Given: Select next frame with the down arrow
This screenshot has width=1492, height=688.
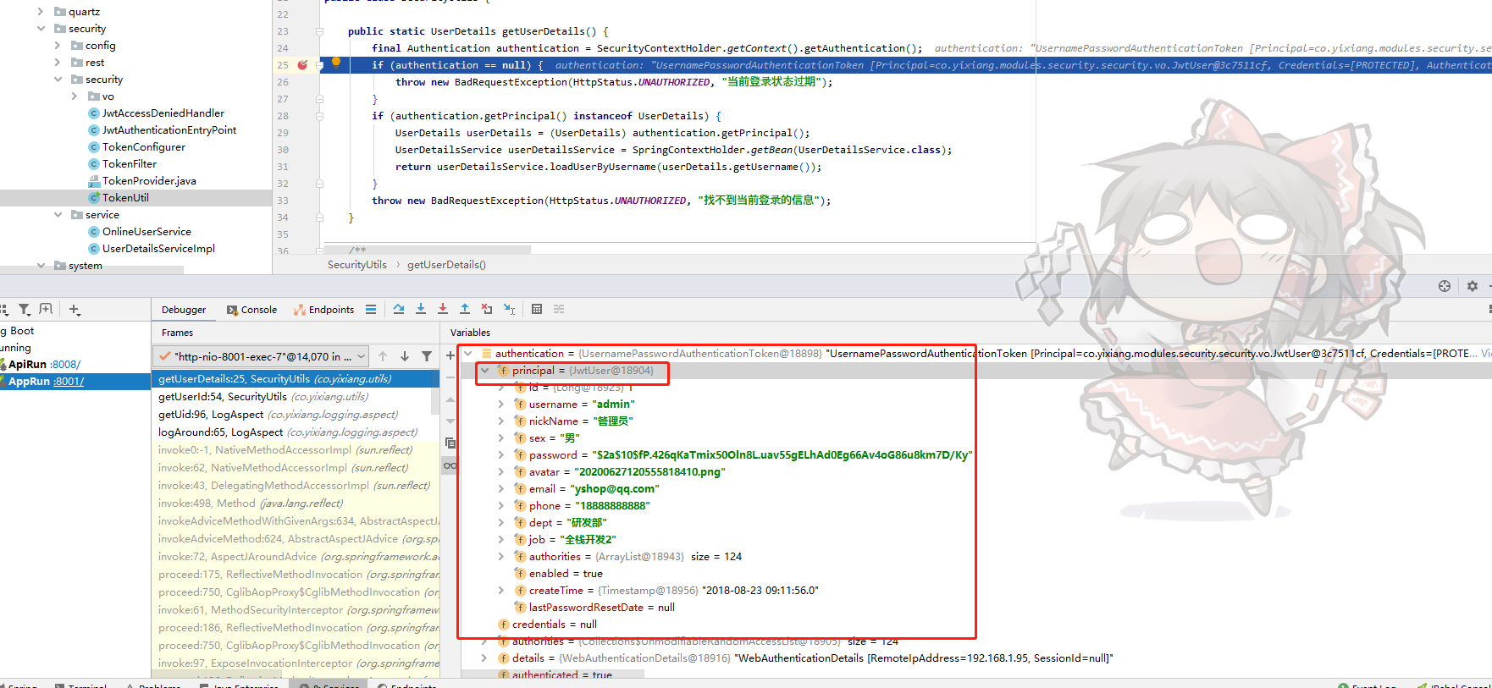Looking at the screenshot, I should pos(405,357).
